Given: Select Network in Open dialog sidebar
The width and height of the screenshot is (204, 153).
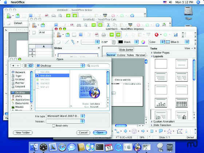Looking at the screenshot, I should (20, 72).
